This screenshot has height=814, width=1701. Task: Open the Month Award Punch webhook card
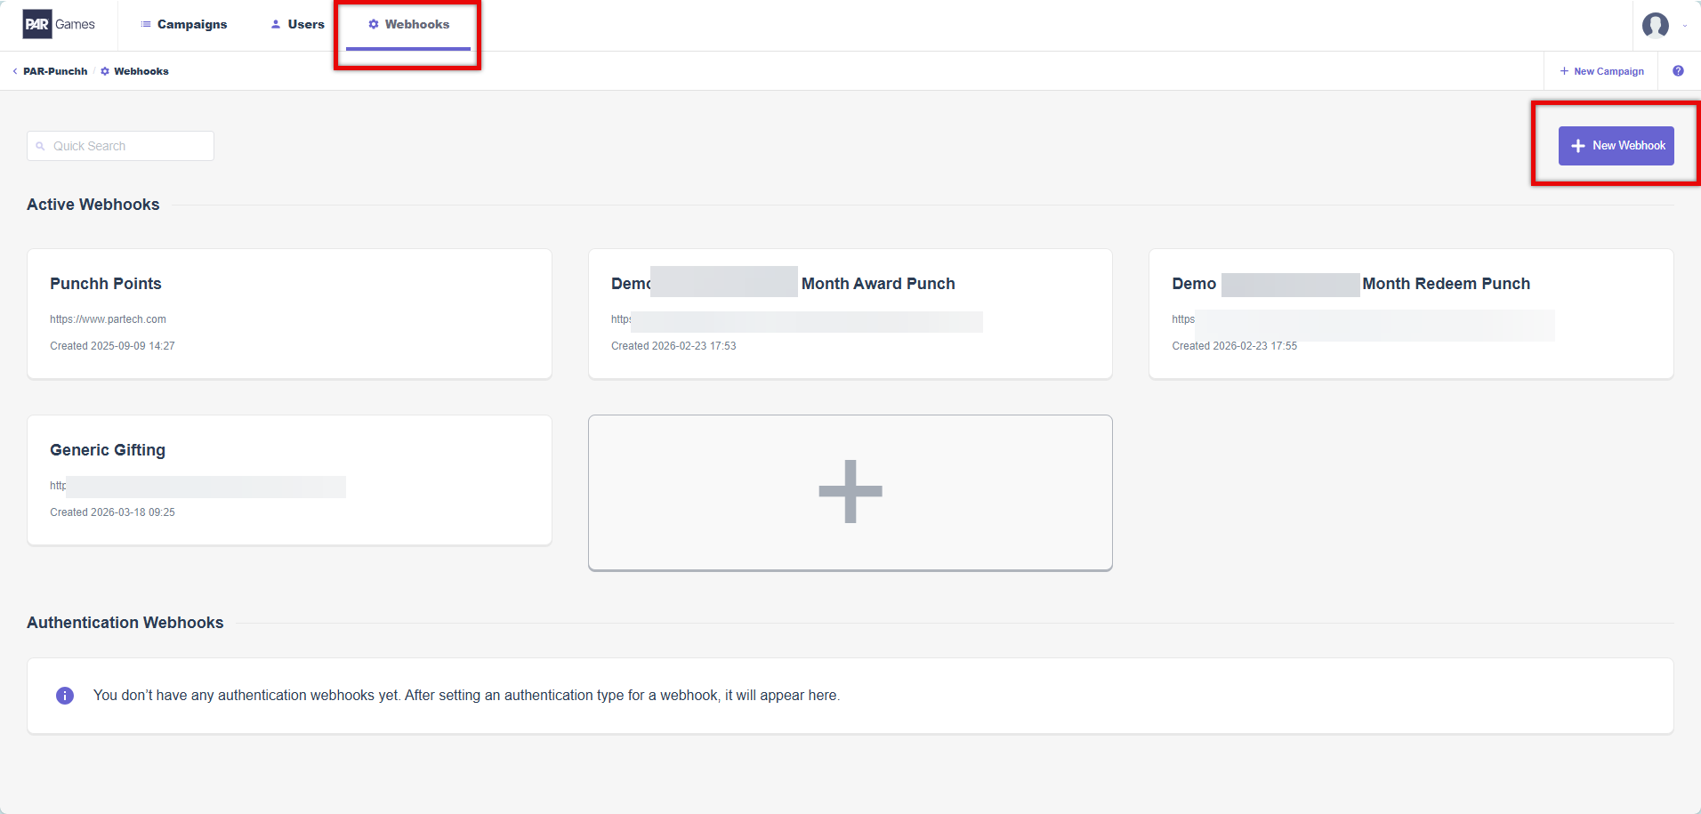[x=850, y=314]
